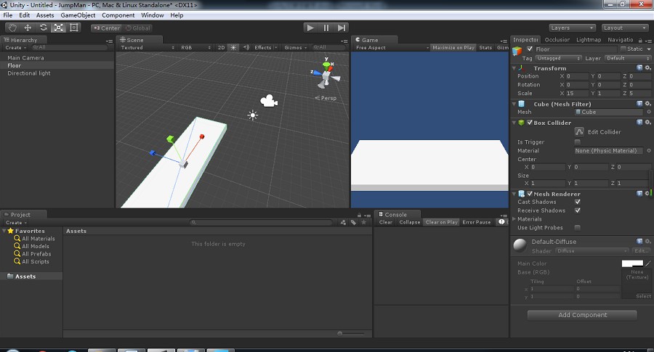Open the GameObject menu
Screen dimensions: 654x352
78,15
